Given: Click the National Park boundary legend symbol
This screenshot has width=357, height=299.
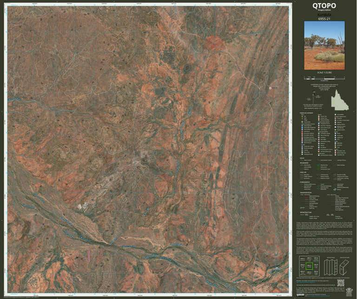Looking at the screenshot, I should tap(318, 165).
